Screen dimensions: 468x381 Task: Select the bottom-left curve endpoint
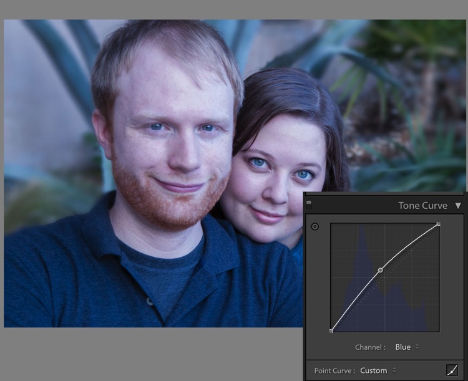(331, 331)
